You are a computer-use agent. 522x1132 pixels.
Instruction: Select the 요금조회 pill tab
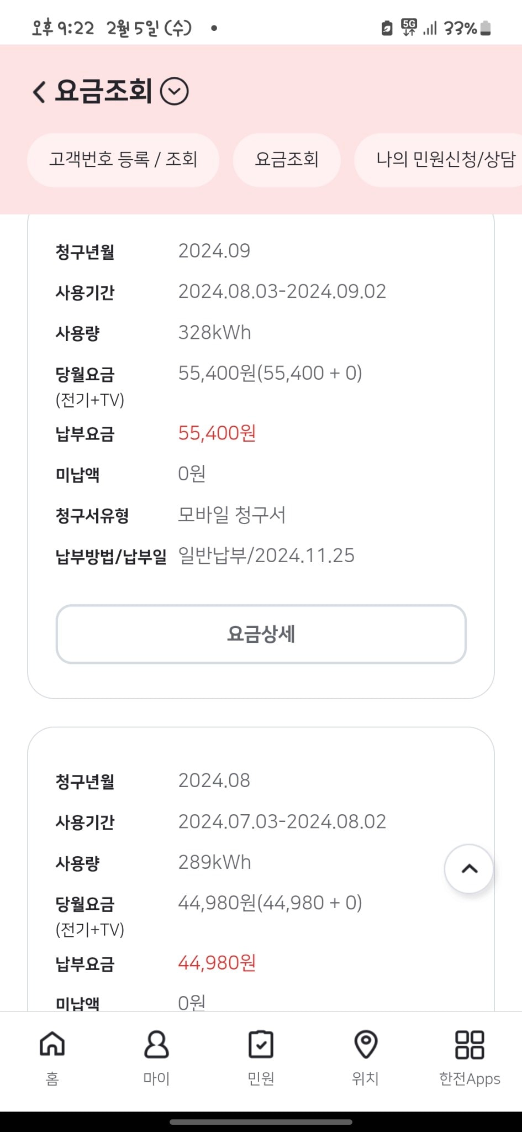pos(287,160)
